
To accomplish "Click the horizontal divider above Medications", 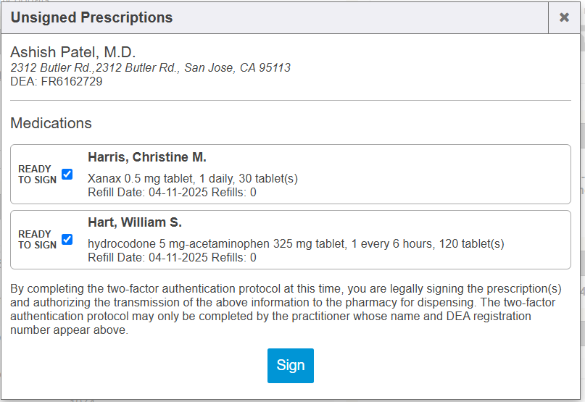I will pos(291,100).
